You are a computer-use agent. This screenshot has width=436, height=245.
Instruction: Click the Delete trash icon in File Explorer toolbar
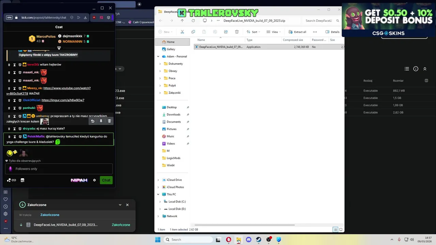(x=237, y=32)
